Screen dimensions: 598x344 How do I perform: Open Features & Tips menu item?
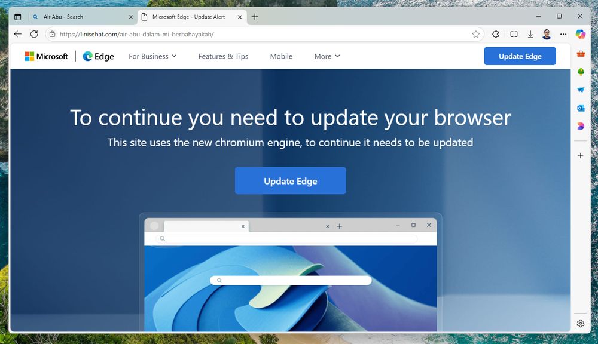pos(223,56)
